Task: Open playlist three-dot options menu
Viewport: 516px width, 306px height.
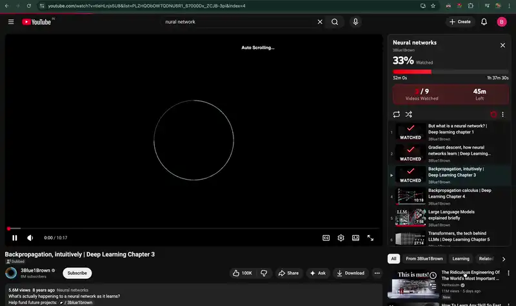Action: pyautogui.click(x=502, y=114)
